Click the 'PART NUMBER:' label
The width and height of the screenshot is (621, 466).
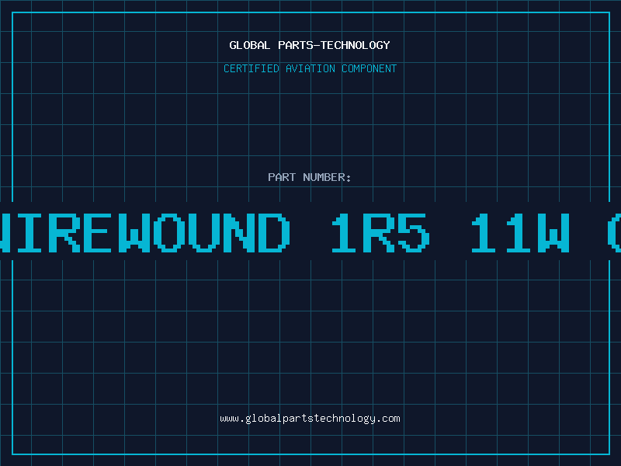tap(310, 177)
